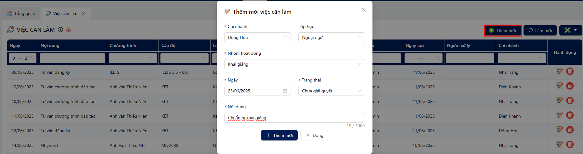Expand the Lớp học dropdown showing Ngoại ngữ
Image resolution: width=583 pixels, height=154 pixels.
(x=332, y=37)
